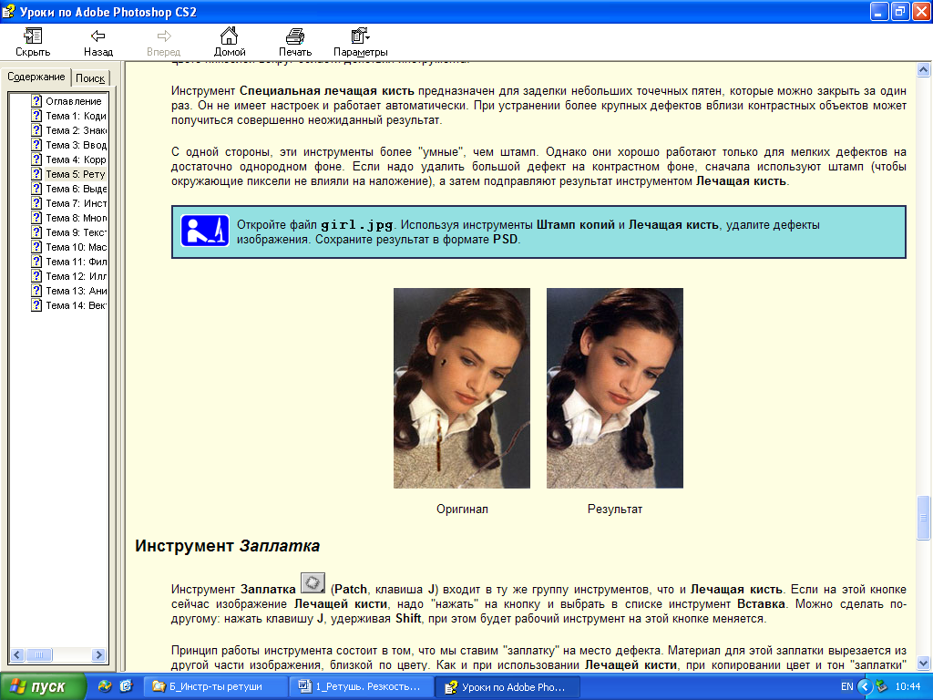This screenshot has height=700, width=933.
Task: Click the Инструмент Заплатка heading
Action: [x=227, y=545]
